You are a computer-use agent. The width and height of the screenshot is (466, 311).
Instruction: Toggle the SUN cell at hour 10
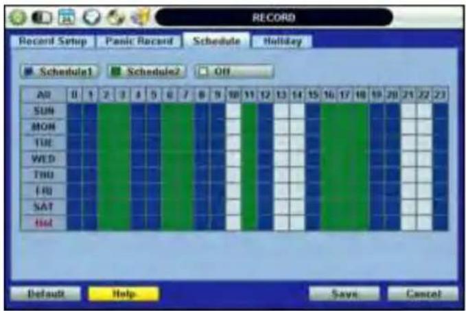[x=233, y=111]
